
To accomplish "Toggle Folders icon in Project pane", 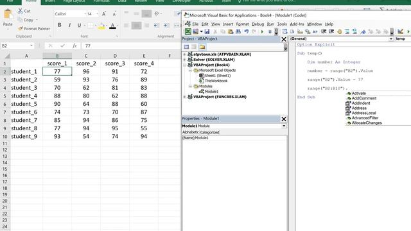I will (202, 47).
